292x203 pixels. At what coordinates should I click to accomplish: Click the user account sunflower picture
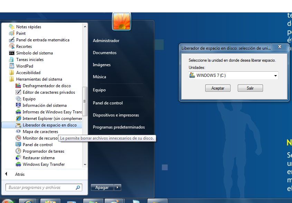[121, 21]
